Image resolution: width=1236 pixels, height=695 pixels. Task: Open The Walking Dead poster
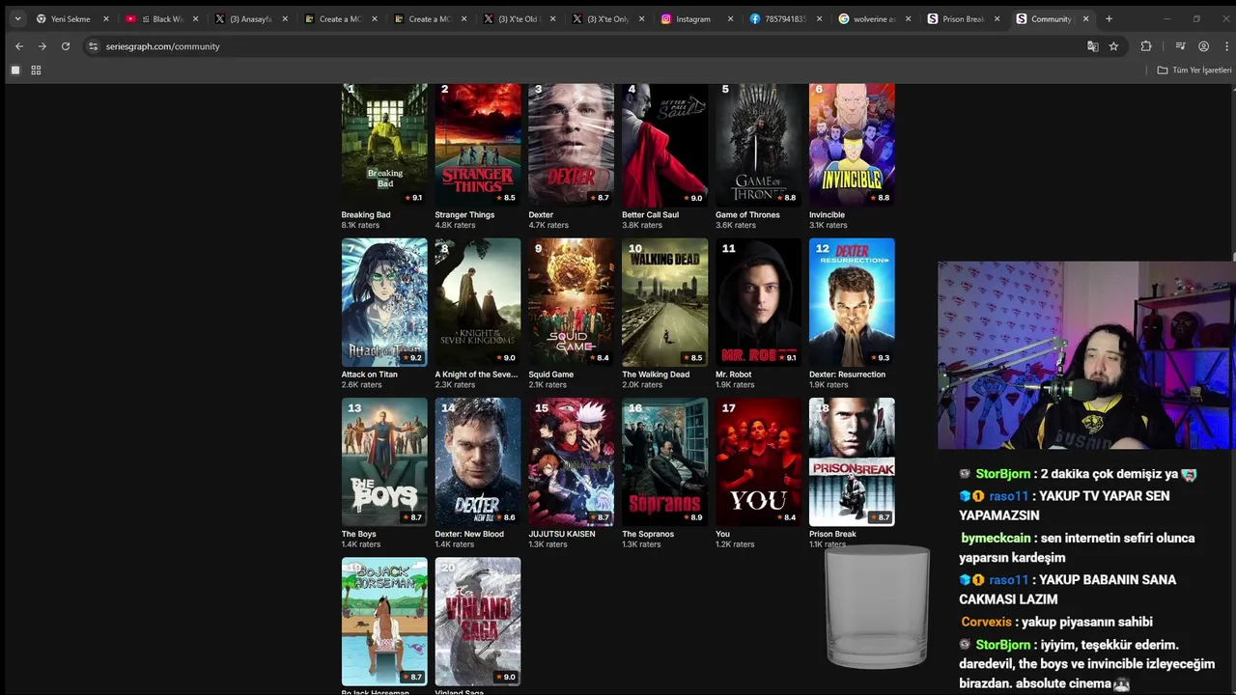(x=664, y=302)
